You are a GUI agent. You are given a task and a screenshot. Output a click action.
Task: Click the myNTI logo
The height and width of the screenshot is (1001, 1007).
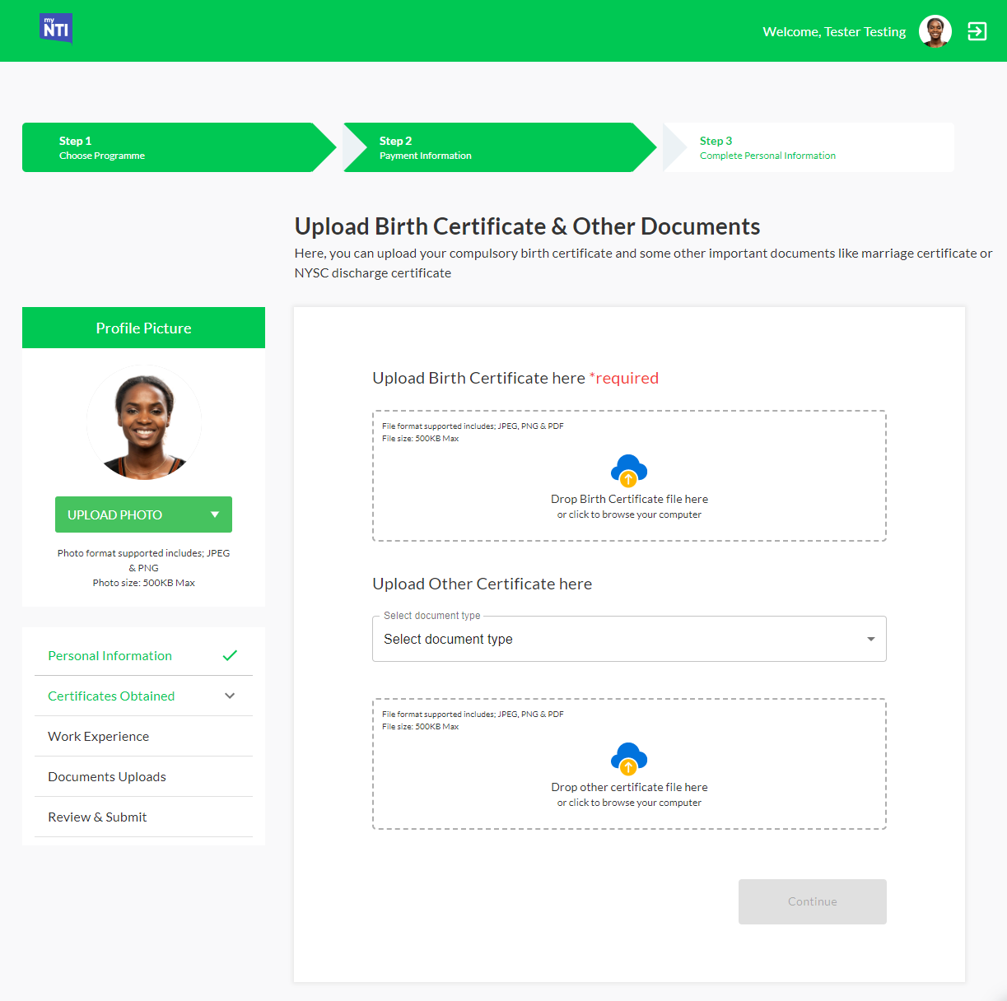(x=55, y=29)
